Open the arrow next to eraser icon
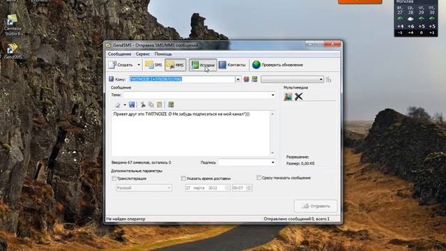446x251 pixels. tap(125, 105)
